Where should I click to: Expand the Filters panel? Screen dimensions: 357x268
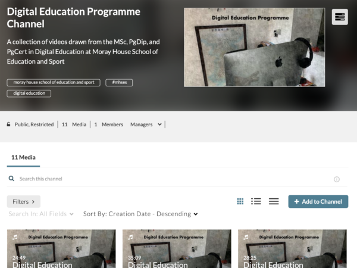tap(24, 202)
